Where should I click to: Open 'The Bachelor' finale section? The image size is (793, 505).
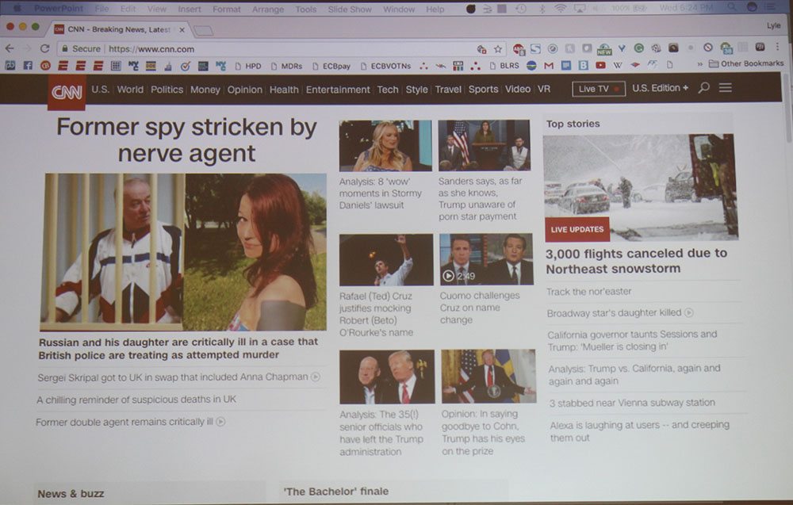pos(335,492)
